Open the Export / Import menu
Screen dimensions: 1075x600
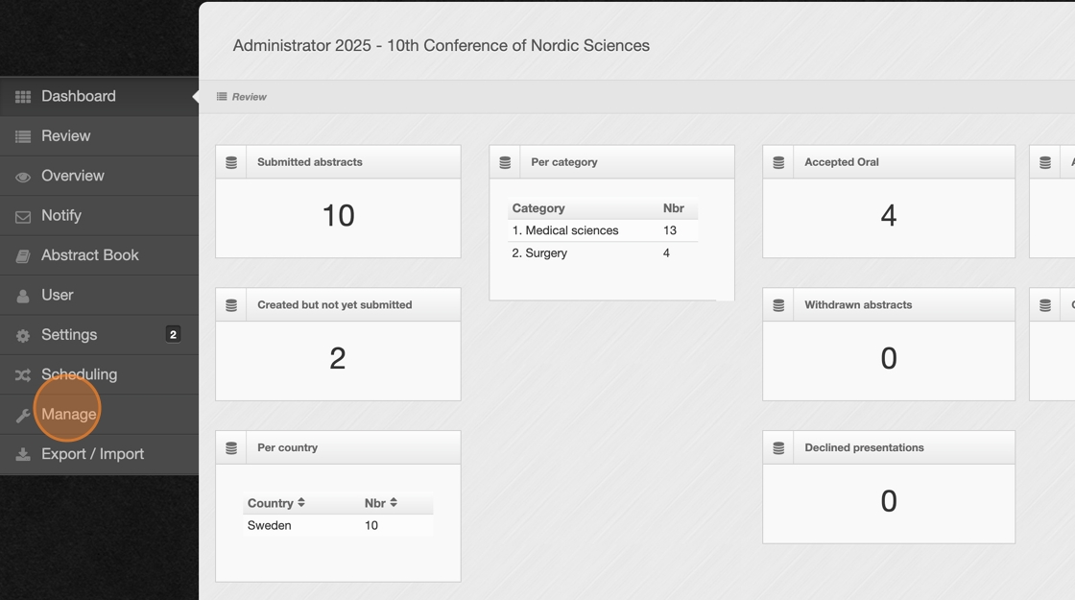coord(92,454)
